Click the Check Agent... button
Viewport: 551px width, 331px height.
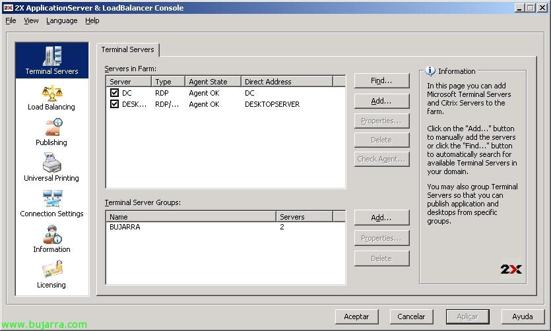381,159
